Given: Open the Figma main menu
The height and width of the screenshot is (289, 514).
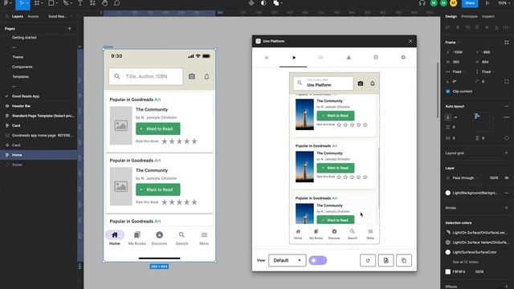Looking at the screenshot, I should tap(6, 3).
